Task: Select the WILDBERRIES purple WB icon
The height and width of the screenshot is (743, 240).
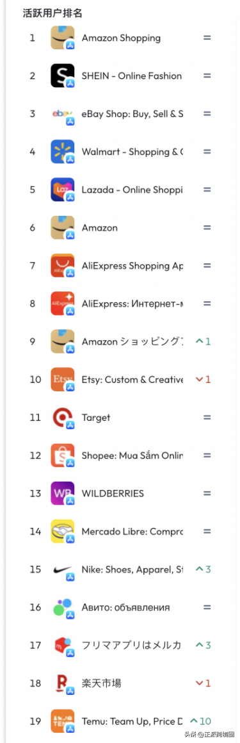Action: click(x=63, y=493)
